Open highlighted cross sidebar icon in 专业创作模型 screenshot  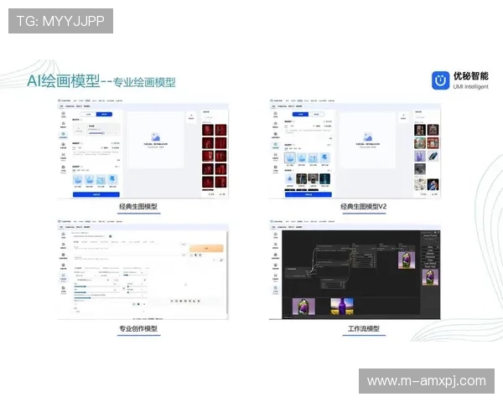tap(63, 277)
